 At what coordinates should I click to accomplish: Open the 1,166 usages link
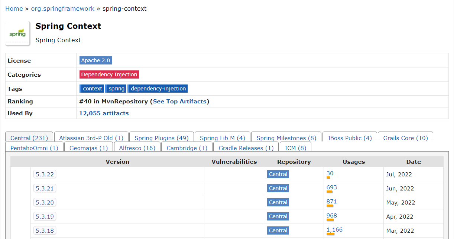[334, 229]
